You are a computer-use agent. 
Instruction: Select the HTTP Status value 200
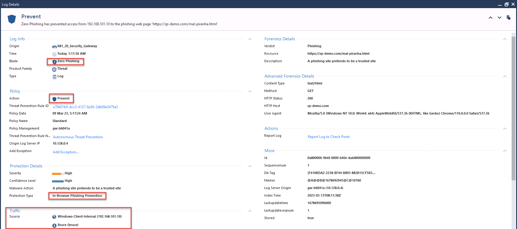click(x=310, y=98)
